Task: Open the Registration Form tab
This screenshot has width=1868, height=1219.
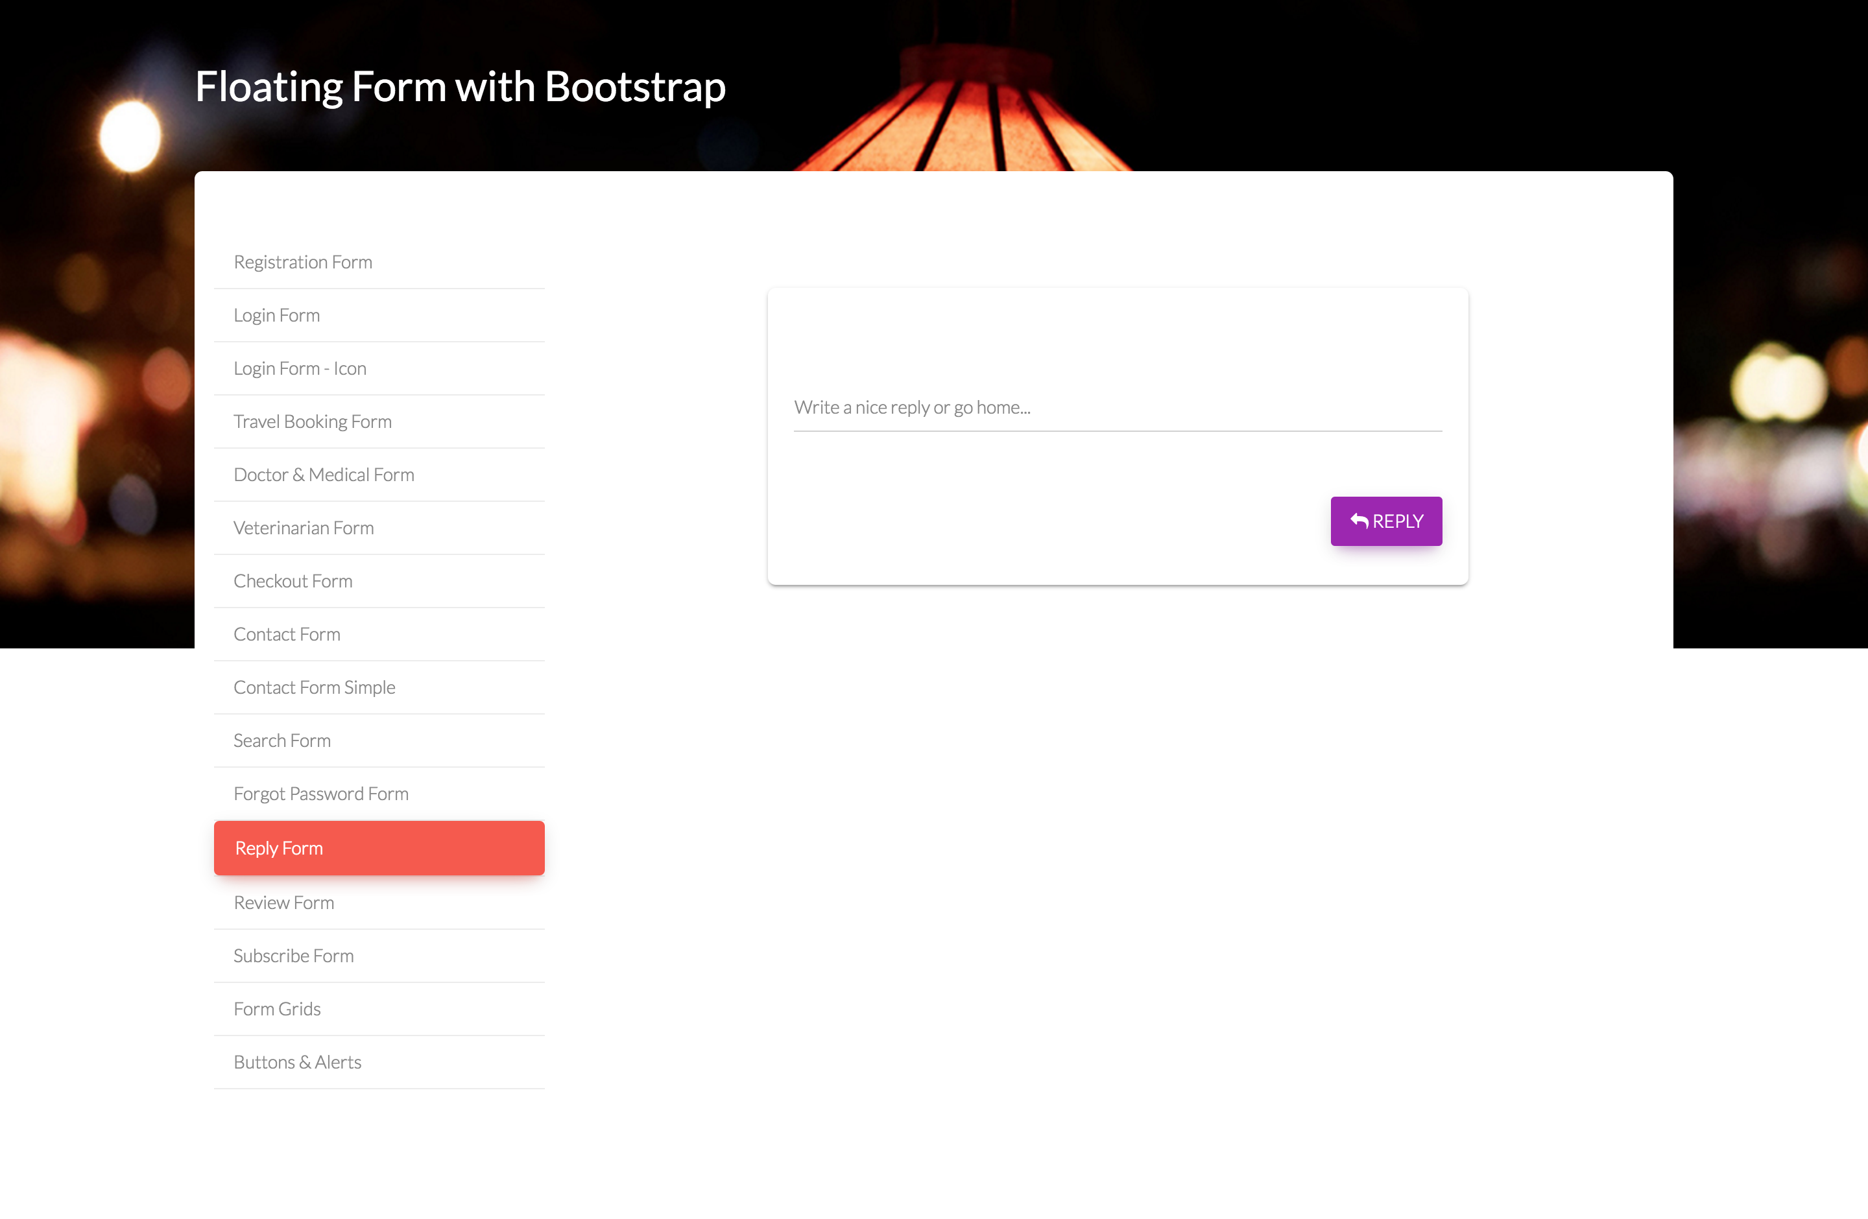Action: click(x=303, y=262)
